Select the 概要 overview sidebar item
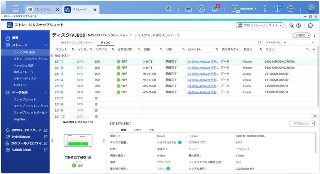320x174 pixels. pos(15,38)
